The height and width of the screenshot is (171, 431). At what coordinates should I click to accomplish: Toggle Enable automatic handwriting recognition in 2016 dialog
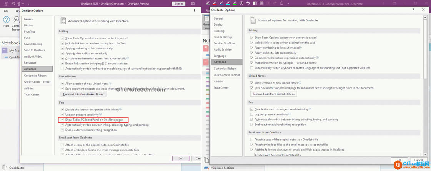point(251,124)
